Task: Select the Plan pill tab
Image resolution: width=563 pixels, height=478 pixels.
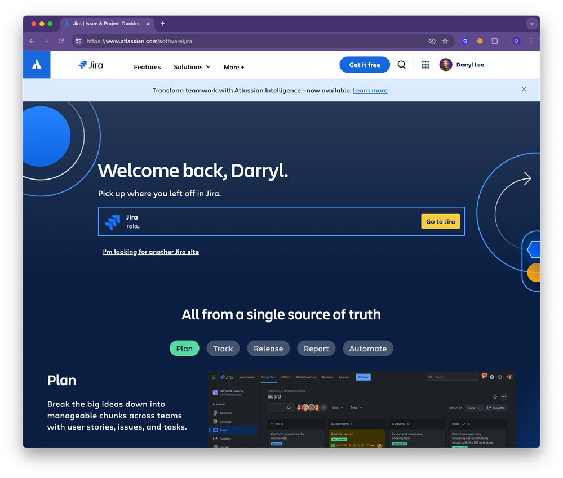Action: 184,349
